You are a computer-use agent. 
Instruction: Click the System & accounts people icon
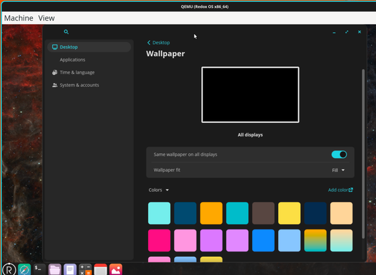click(x=55, y=85)
